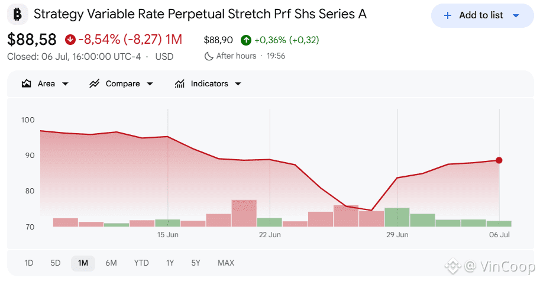Click the Area chart type icon

click(27, 83)
